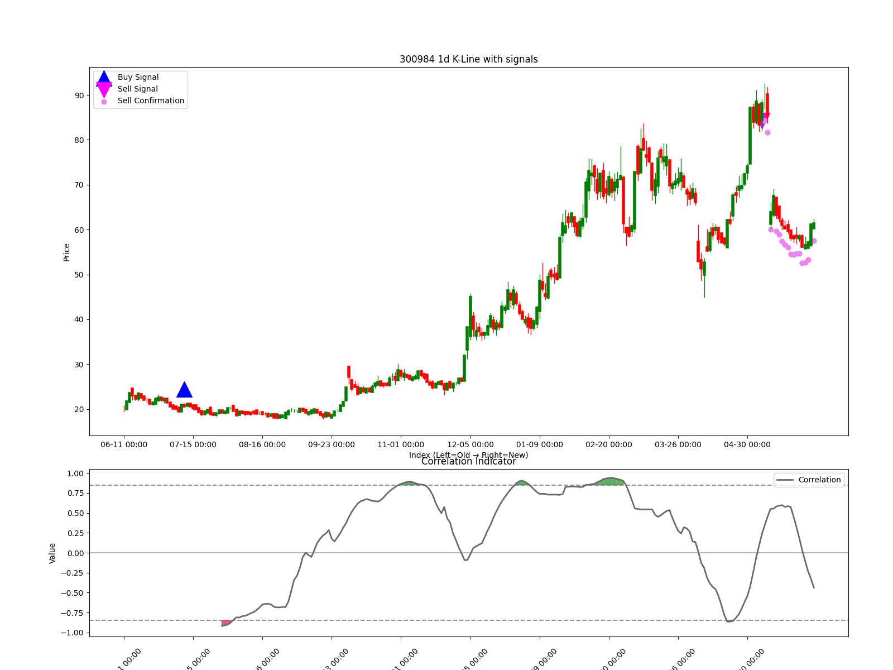Click the x-axis label Index (Left=Old → Right=New)
This screenshot has height=670, width=893.
point(469,455)
